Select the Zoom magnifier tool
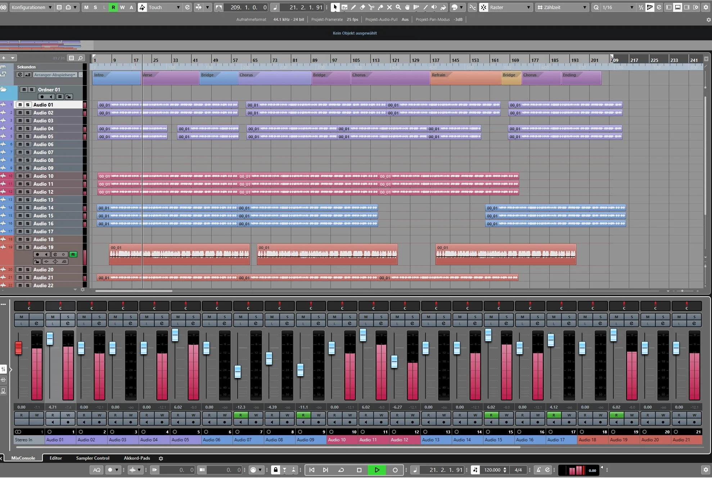This screenshot has width=712, height=478. pos(398,7)
